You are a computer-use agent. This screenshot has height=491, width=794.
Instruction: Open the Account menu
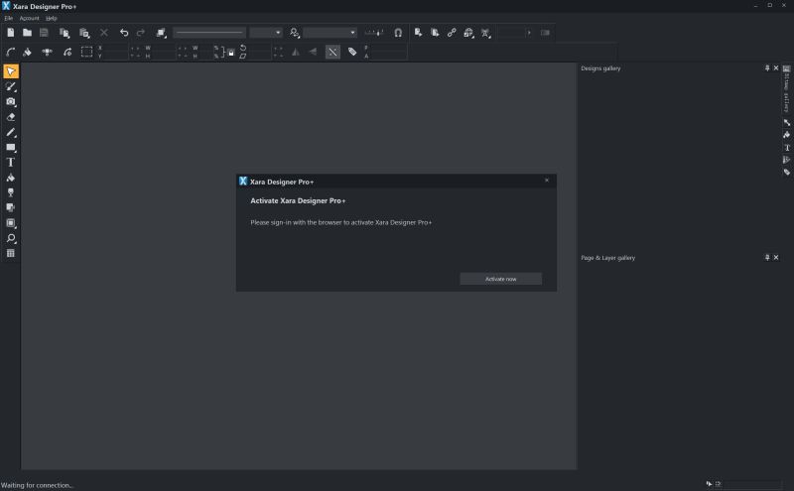tap(30, 18)
